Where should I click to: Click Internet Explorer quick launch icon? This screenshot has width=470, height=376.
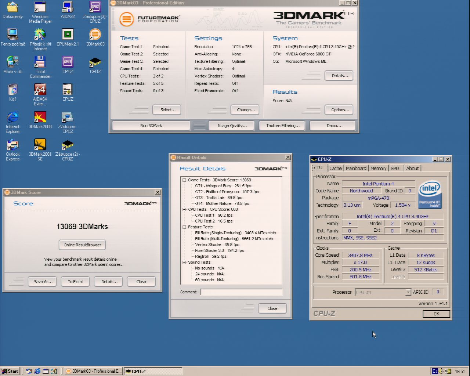point(37,371)
